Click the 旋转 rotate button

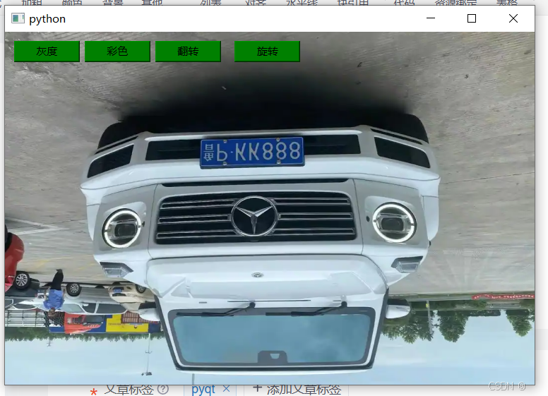(267, 52)
